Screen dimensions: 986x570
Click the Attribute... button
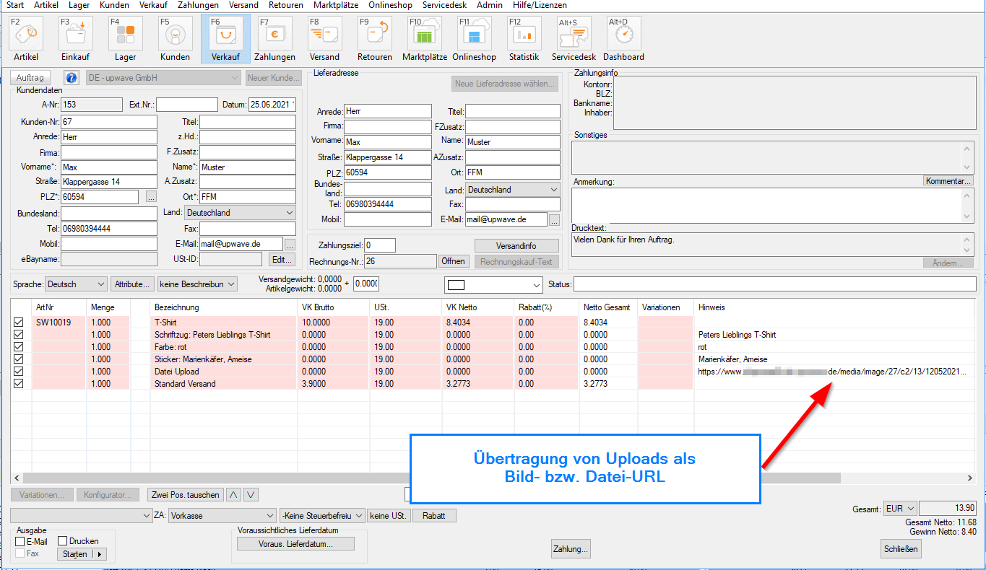point(133,284)
